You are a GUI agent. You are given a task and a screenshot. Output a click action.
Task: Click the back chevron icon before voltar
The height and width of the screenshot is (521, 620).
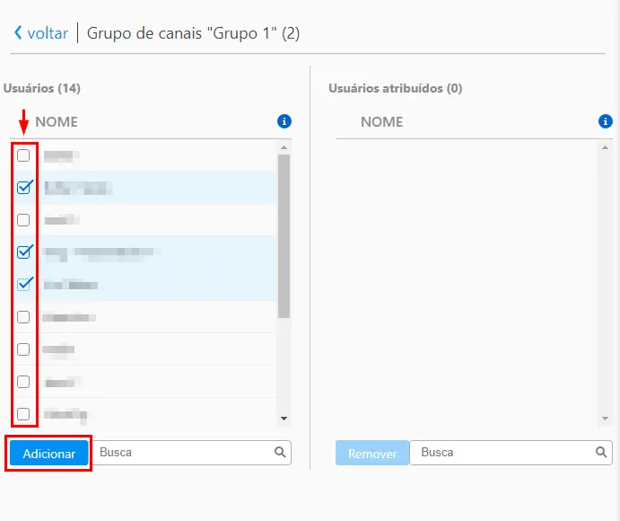18,32
